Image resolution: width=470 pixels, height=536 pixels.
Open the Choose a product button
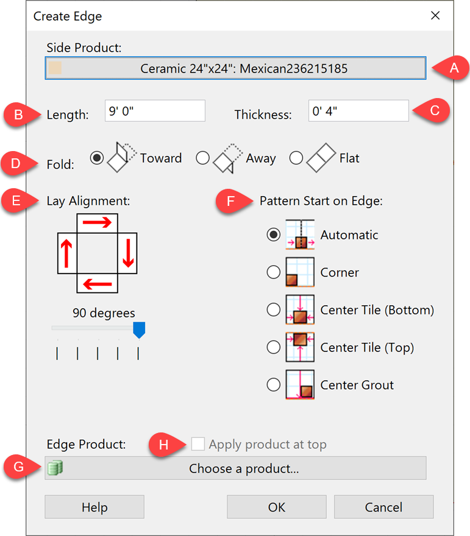tap(235, 468)
